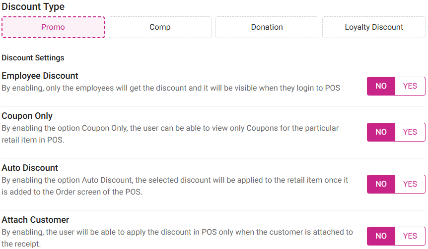
Task: Click the Employee Discount setting title
Action: click(x=40, y=76)
